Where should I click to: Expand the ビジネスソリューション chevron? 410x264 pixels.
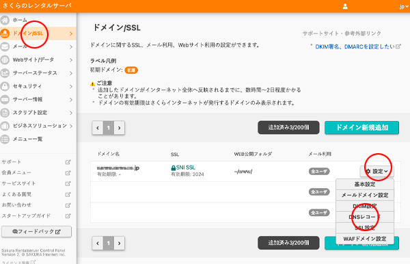[71, 126]
